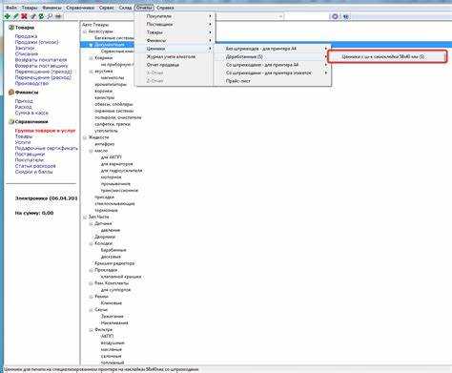Open Продажа in the left panel
The width and height of the screenshot is (452, 373).
coord(26,36)
